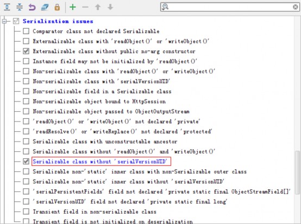Click the Expand All toolbar icon
The height and width of the screenshot is (224, 301).
click(x=7, y=7)
